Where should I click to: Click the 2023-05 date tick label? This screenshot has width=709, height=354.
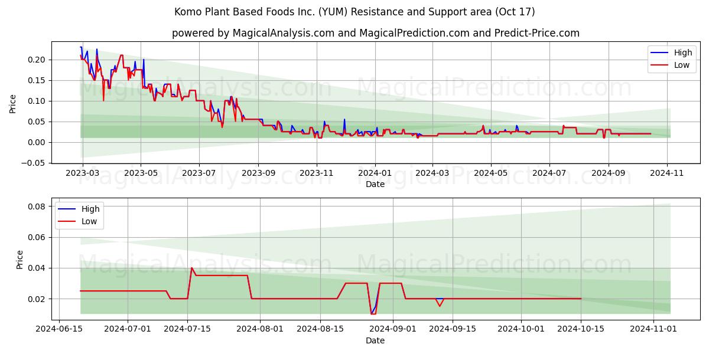click(141, 173)
